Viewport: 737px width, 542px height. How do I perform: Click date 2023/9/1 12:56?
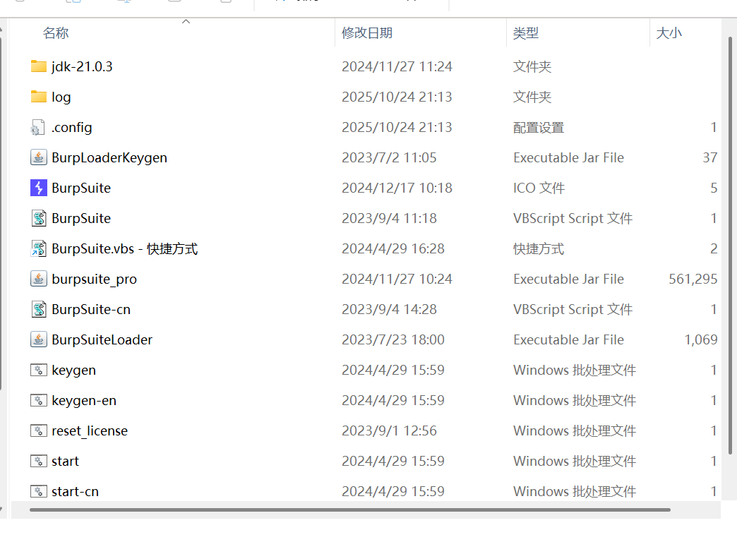(x=389, y=430)
